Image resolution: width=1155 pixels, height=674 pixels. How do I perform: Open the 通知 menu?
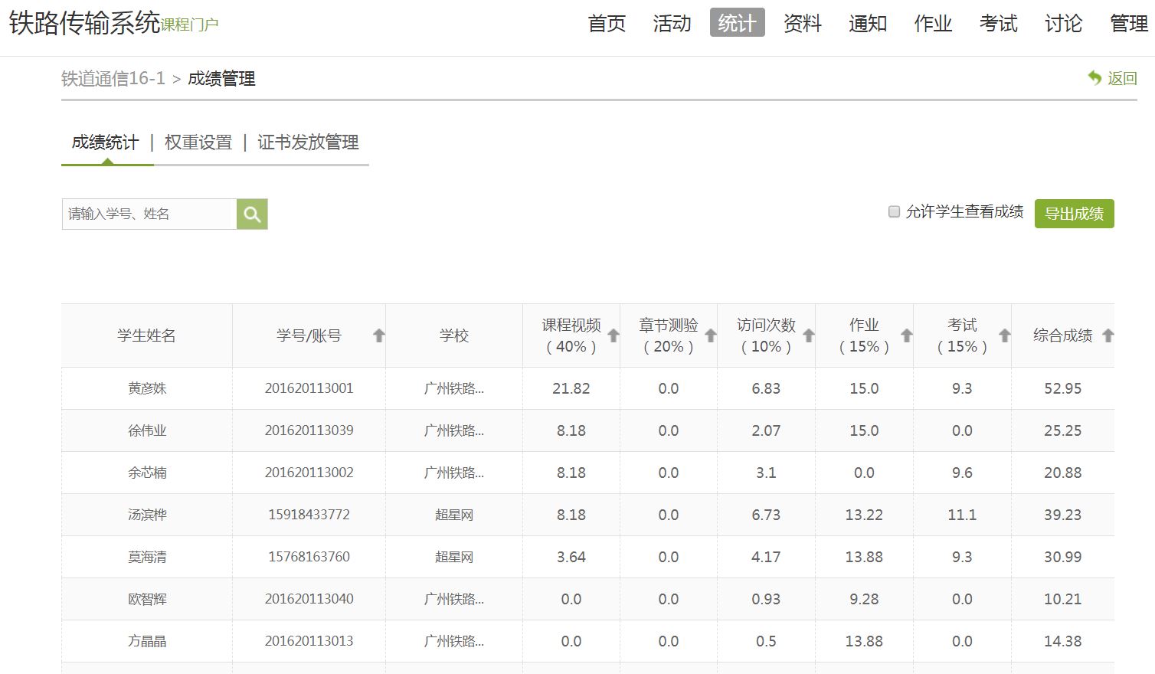coord(868,23)
